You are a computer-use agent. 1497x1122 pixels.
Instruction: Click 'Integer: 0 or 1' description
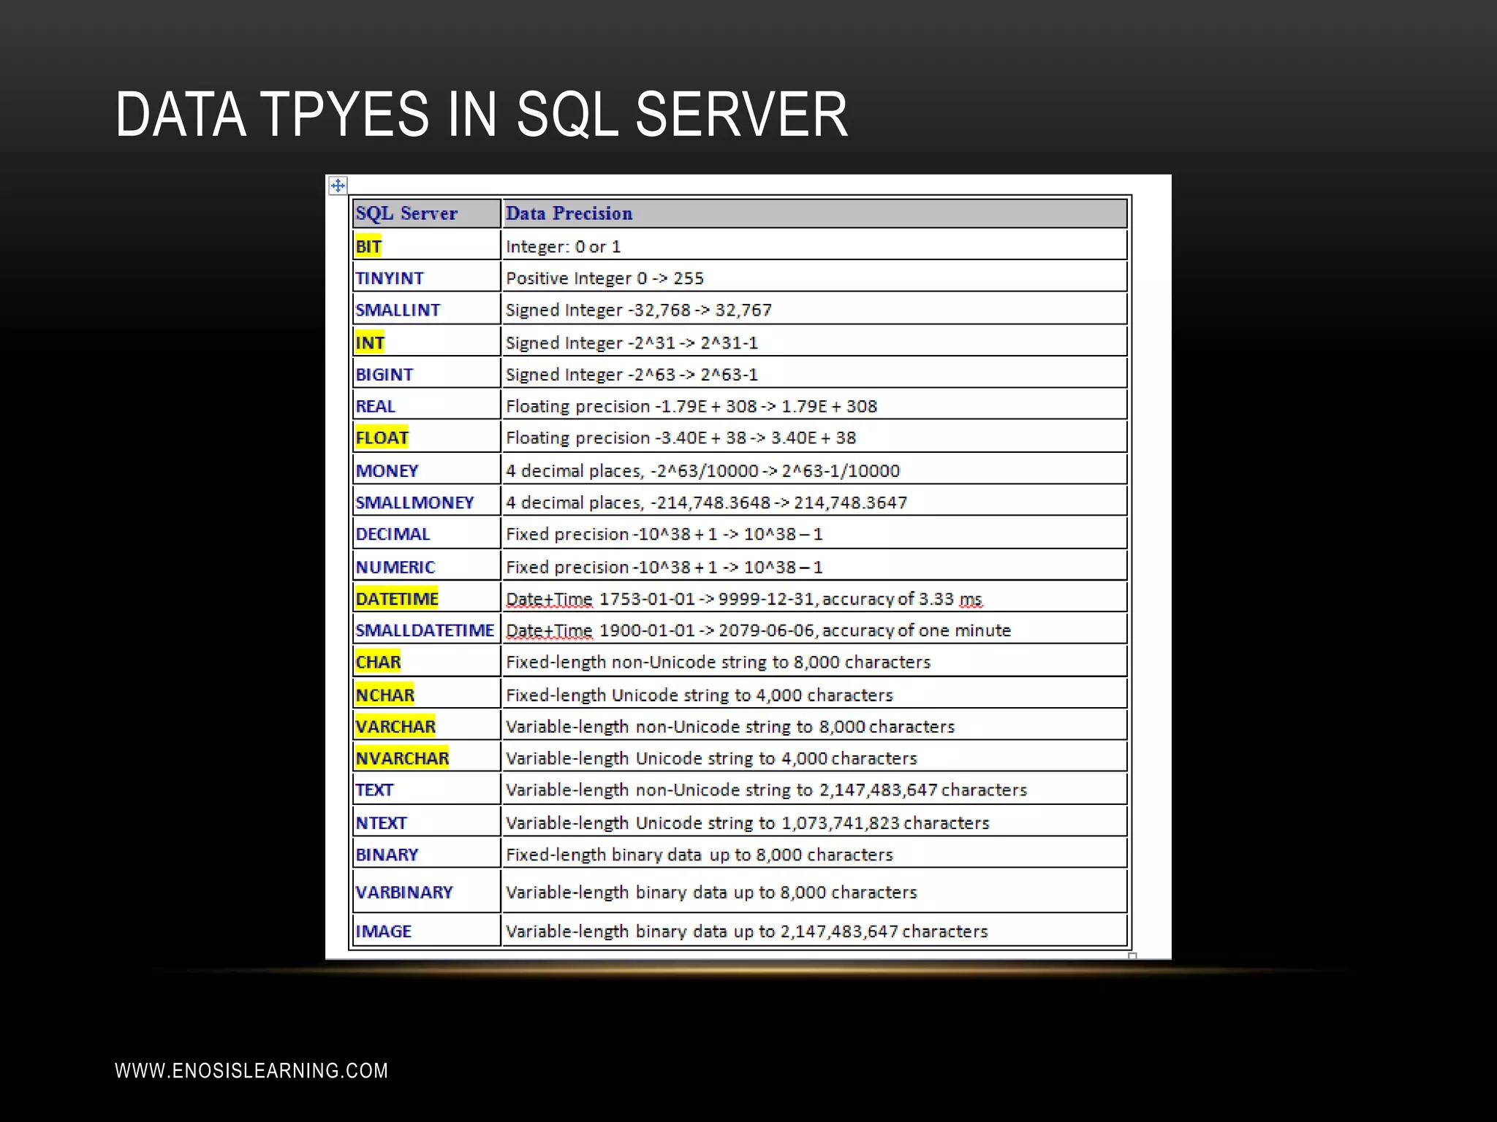(815, 246)
